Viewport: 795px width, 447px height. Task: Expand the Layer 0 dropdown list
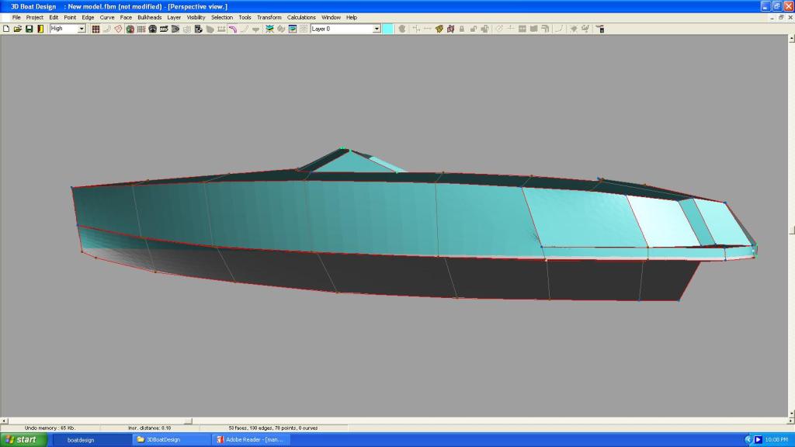(x=377, y=29)
